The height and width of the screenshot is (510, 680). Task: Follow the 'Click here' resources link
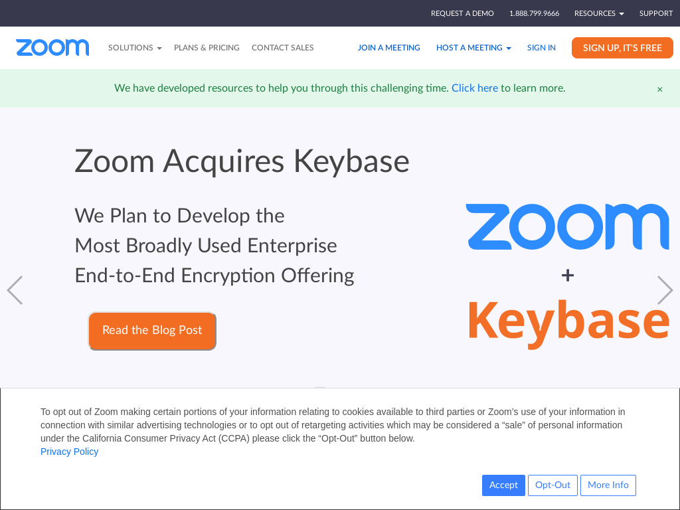pos(475,88)
